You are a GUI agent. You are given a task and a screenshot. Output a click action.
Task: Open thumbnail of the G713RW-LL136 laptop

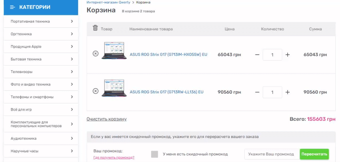[x=114, y=88]
